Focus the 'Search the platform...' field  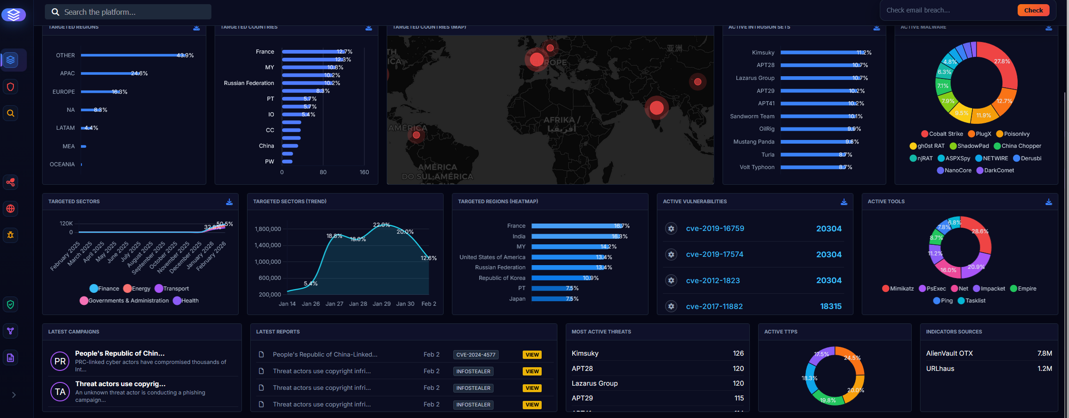128,12
